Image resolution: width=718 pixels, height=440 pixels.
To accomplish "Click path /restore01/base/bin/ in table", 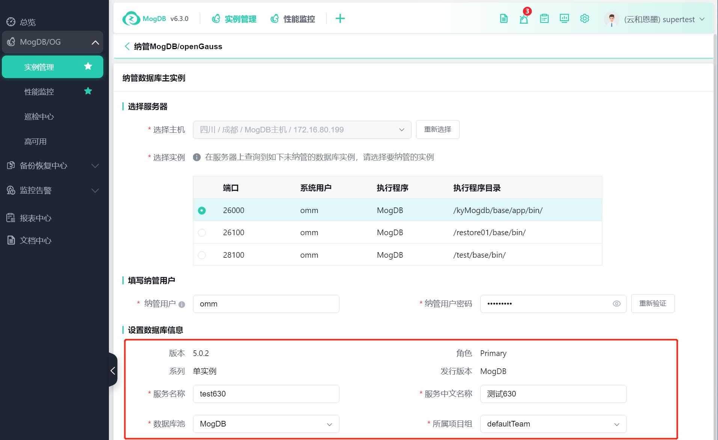I will point(489,233).
